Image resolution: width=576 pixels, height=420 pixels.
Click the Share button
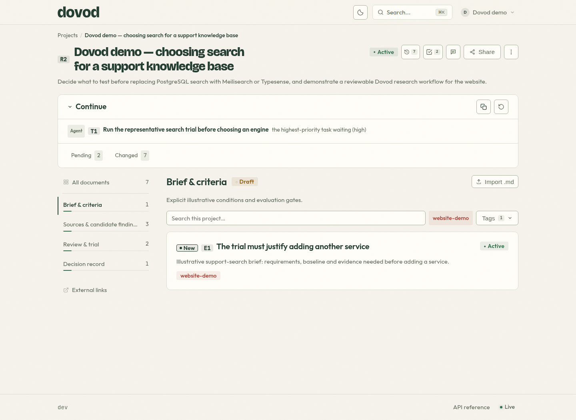pyautogui.click(x=482, y=52)
